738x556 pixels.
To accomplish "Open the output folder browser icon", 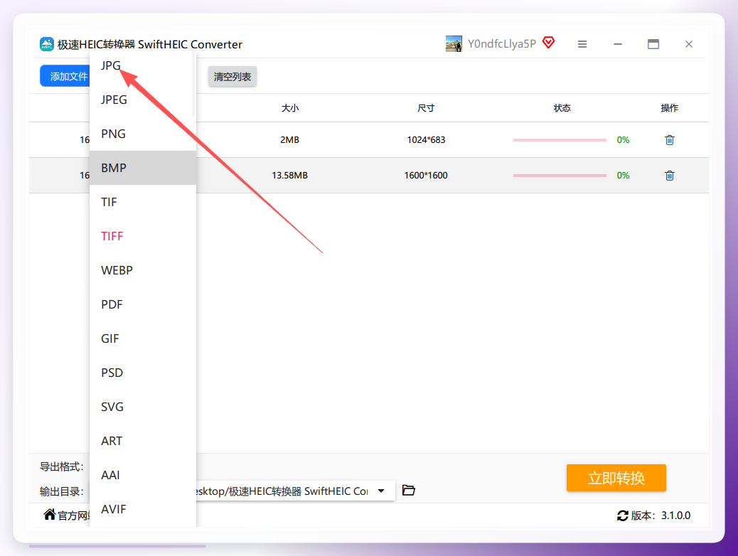I will click(x=409, y=491).
